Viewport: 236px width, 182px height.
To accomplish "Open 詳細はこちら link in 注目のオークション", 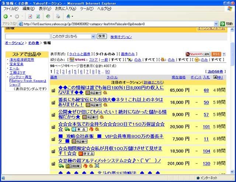I will [x=153, y=83].
